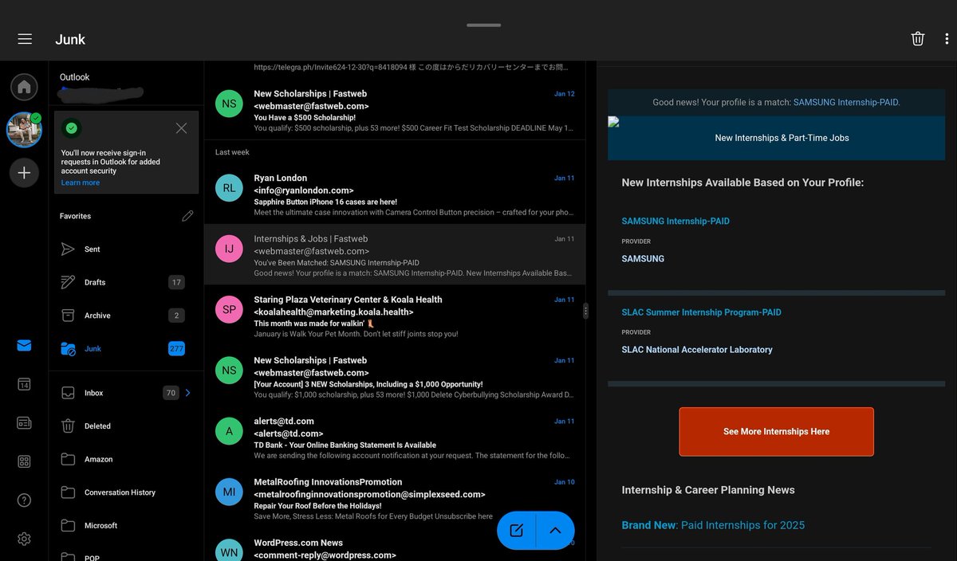The image size is (957, 561).
Task: Open the Conversation History folder
Action: (x=126, y=492)
